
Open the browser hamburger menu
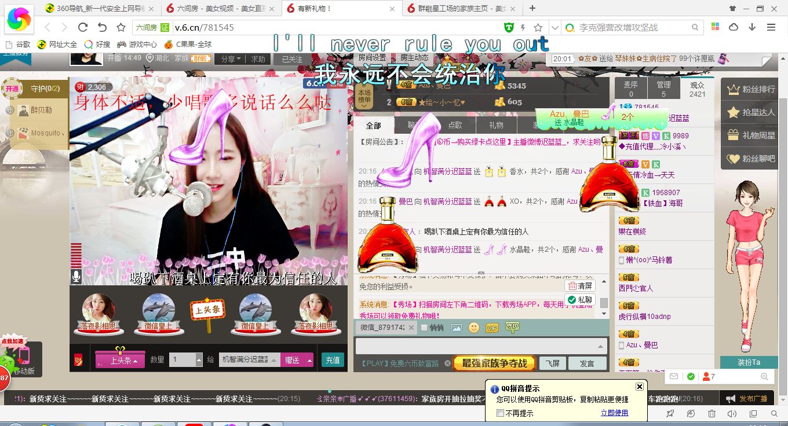[x=771, y=27]
